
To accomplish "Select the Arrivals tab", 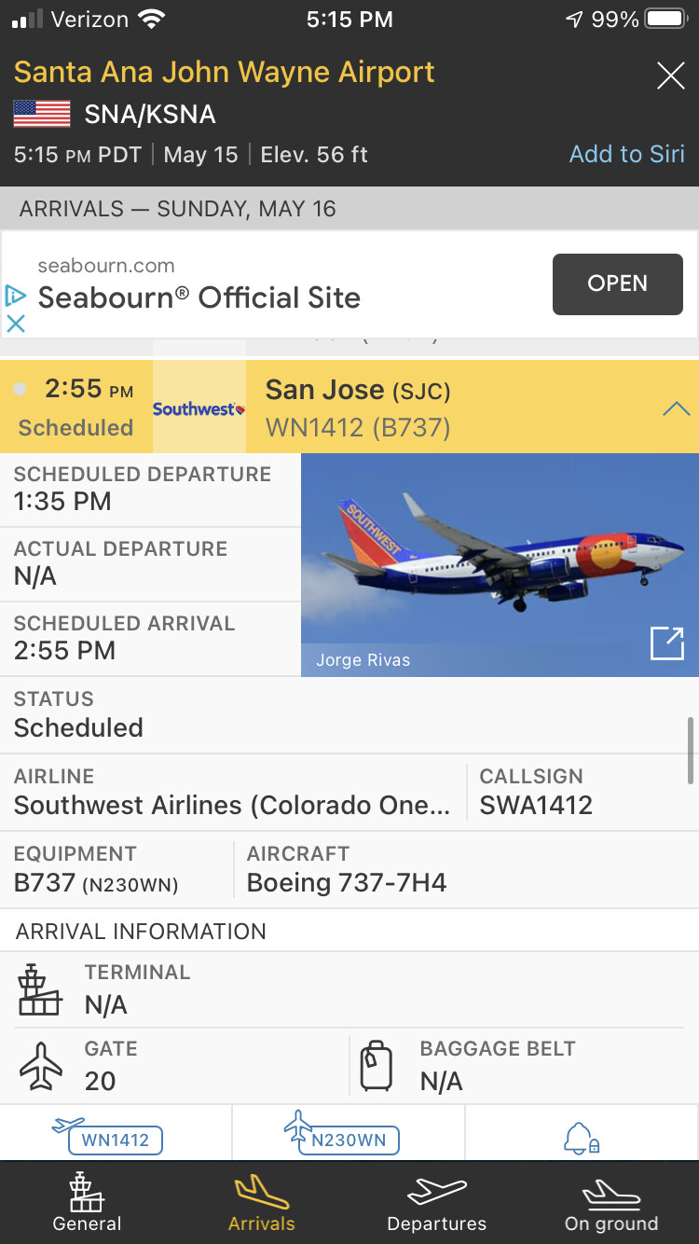I will tap(262, 1203).
